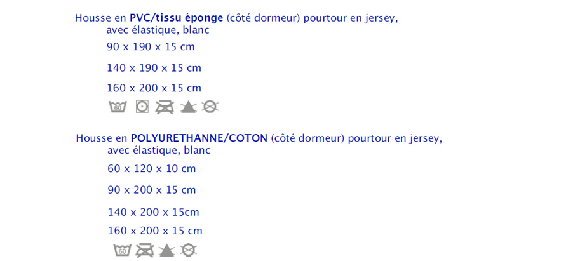This screenshot has height=261, width=587.
Task: Click the bold POLYURETHANNE/COTON heading text
Action: [x=199, y=138]
